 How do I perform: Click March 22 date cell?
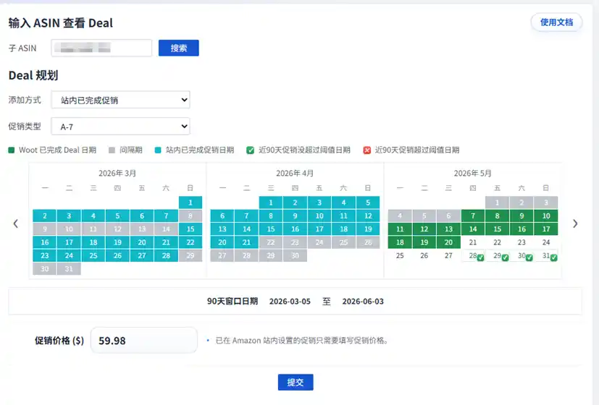tap(190, 242)
